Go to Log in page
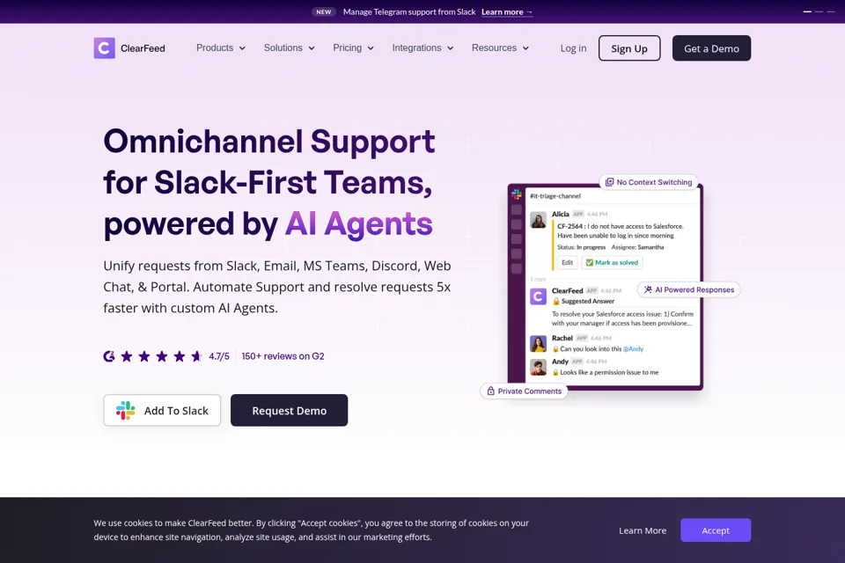The image size is (845, 563). coord(573,48)
